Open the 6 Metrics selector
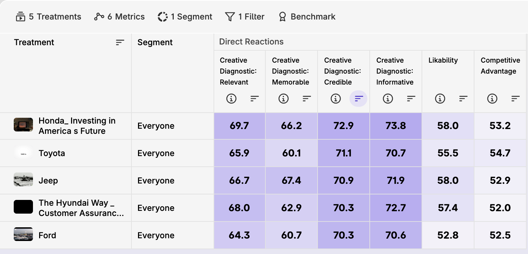 click(x=119, y=17)
